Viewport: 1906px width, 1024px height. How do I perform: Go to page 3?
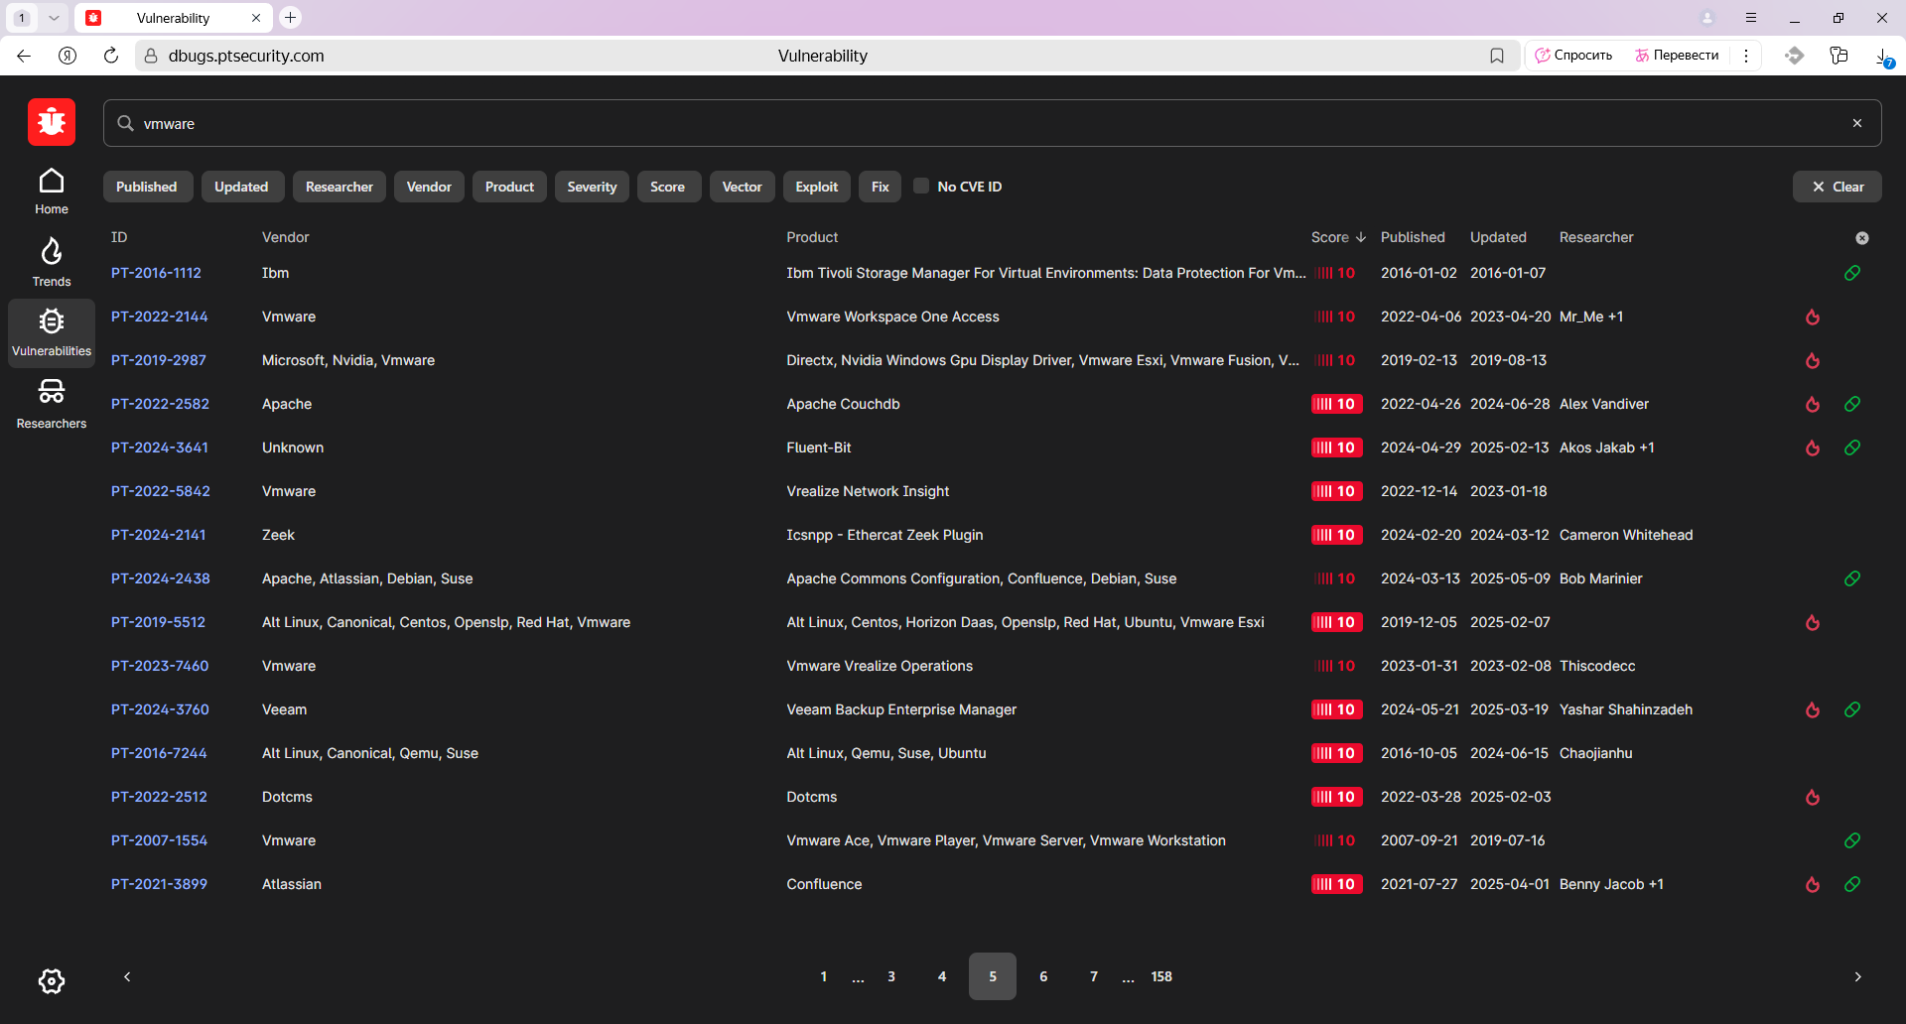tap(891, 976)
